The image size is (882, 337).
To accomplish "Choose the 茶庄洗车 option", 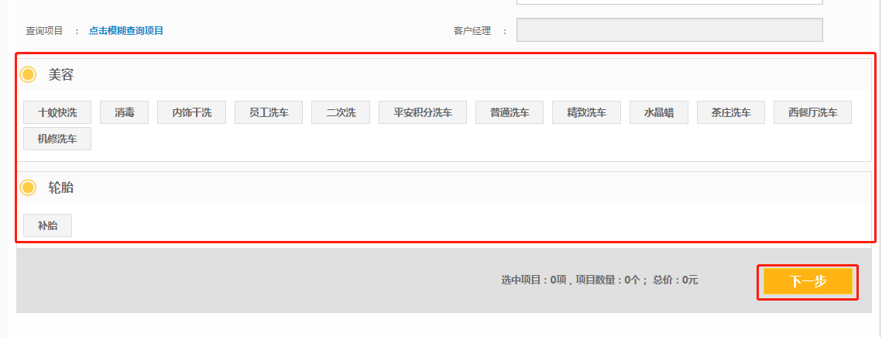I will pyautogui.click(x=730, y=112).
